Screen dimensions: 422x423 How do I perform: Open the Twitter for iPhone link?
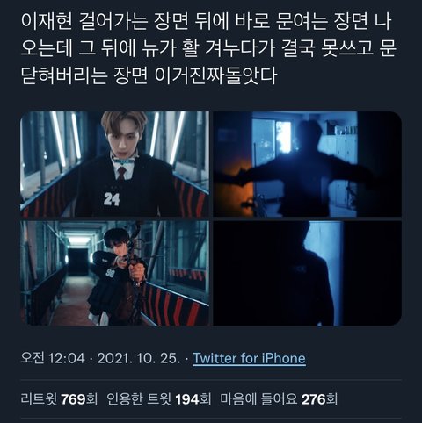[249, 358]
